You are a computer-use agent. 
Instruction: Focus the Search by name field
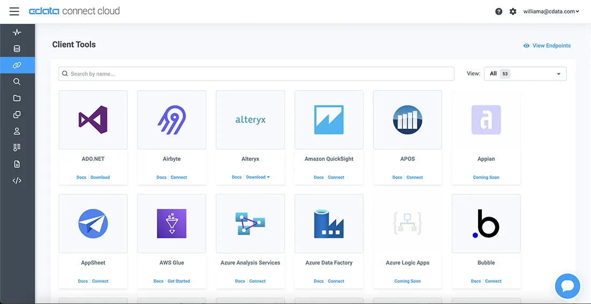[256, 74]
